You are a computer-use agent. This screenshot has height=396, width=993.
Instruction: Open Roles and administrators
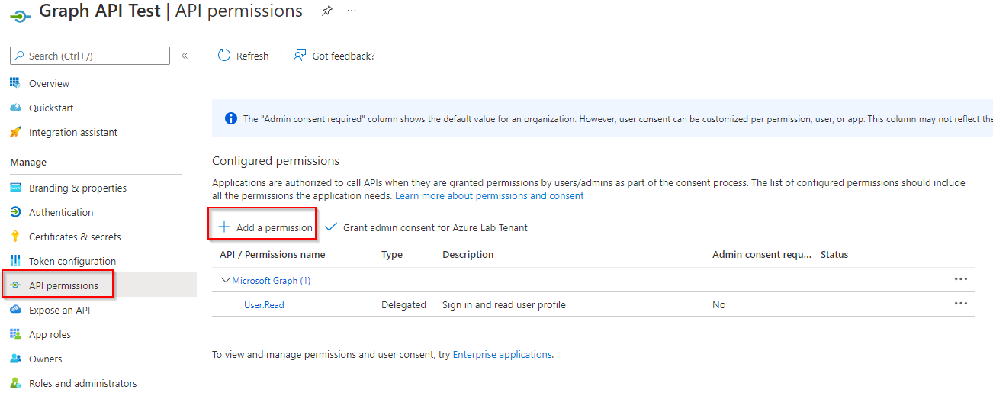[x=83, y=383]
